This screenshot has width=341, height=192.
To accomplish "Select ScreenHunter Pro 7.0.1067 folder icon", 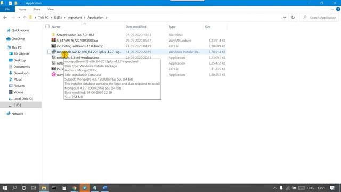I will pyautogui.click(x=53, y=35).
